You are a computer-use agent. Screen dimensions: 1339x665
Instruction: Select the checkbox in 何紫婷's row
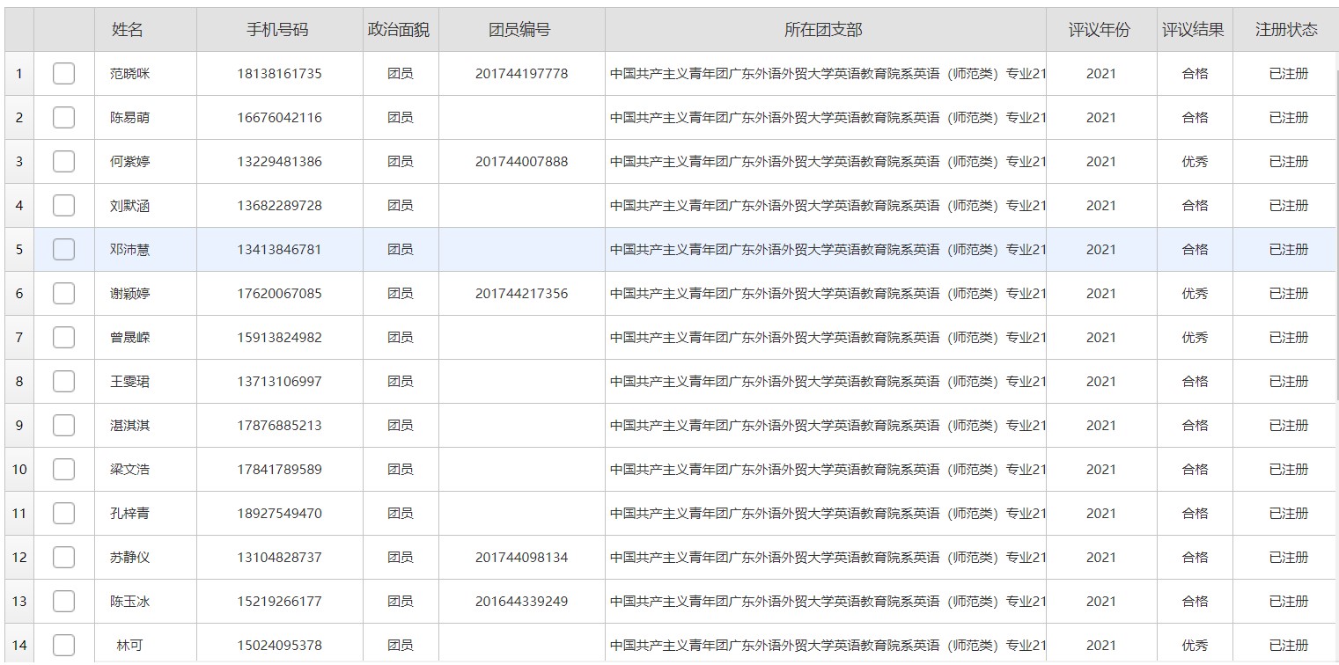tap(63, 162)
